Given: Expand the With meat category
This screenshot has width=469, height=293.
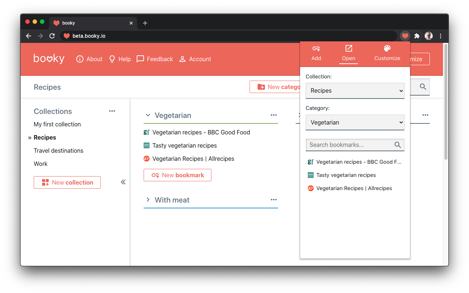Looking at the screenshot, I should (148, 200).
